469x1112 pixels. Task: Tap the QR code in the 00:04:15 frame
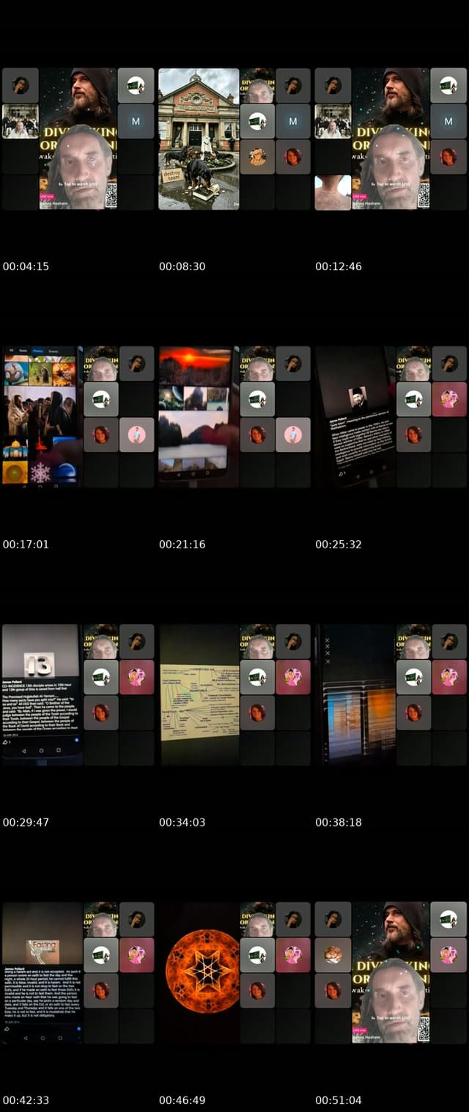pyautogui.click(x=111, y=197)
